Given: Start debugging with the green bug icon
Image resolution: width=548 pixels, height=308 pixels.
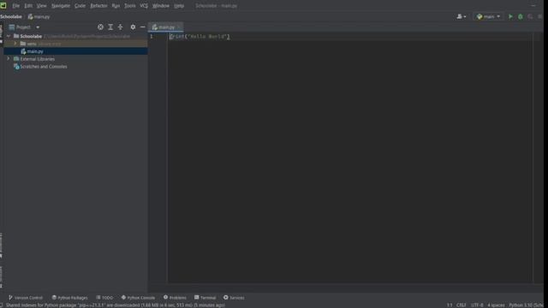Looking at the screenshot, I should pos(521,16).
